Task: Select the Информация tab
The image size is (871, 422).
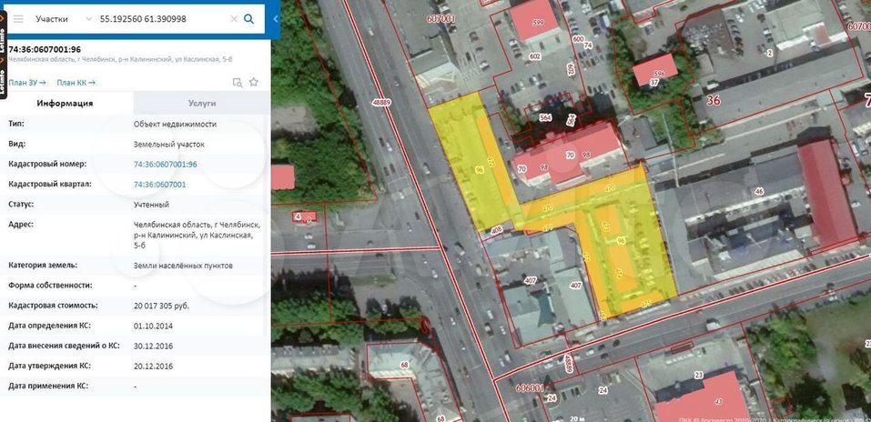Action: pos(66,104)
